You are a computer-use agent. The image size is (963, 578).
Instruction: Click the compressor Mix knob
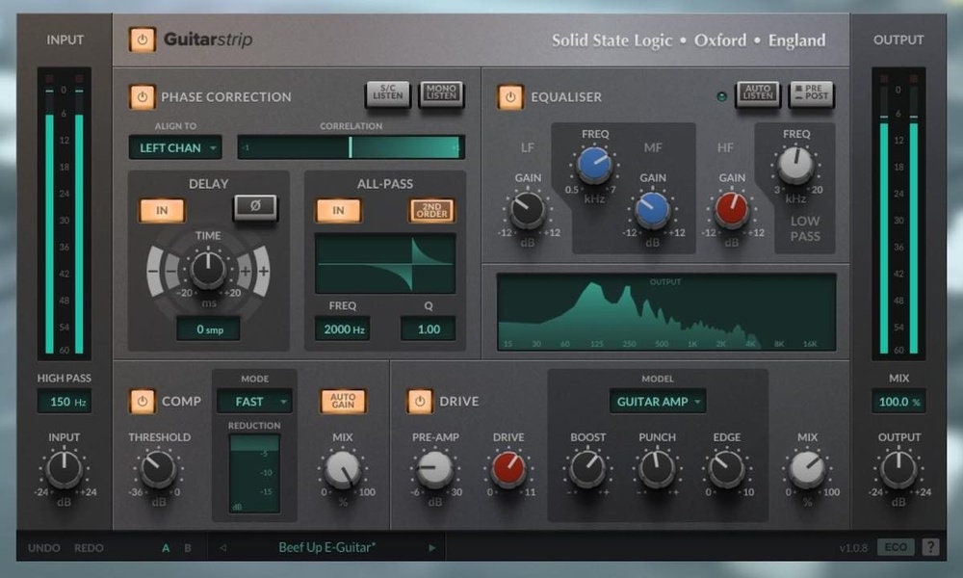click(343, 469)
